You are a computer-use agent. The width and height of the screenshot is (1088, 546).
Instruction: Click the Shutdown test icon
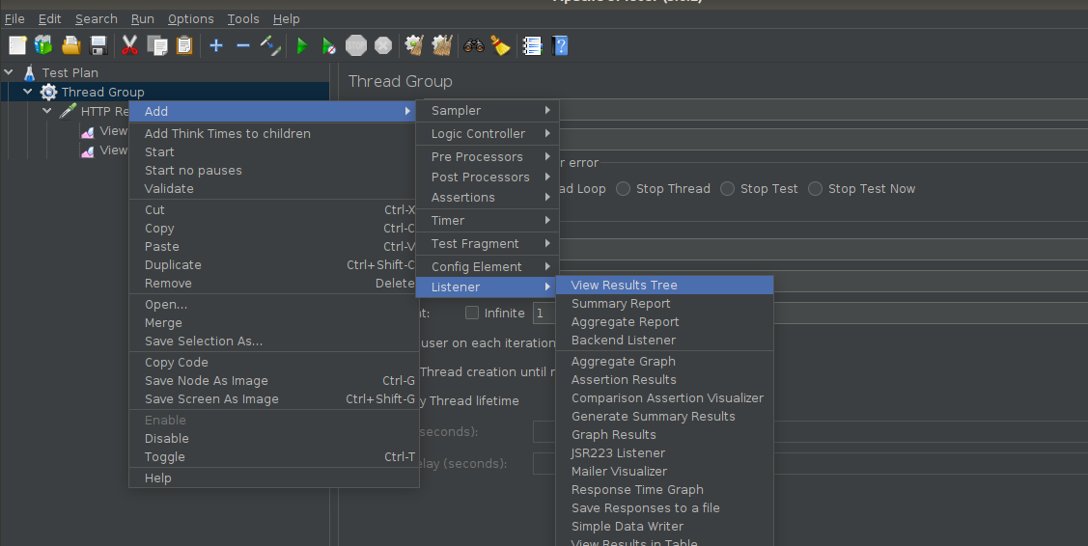click(x=383, y=45)
